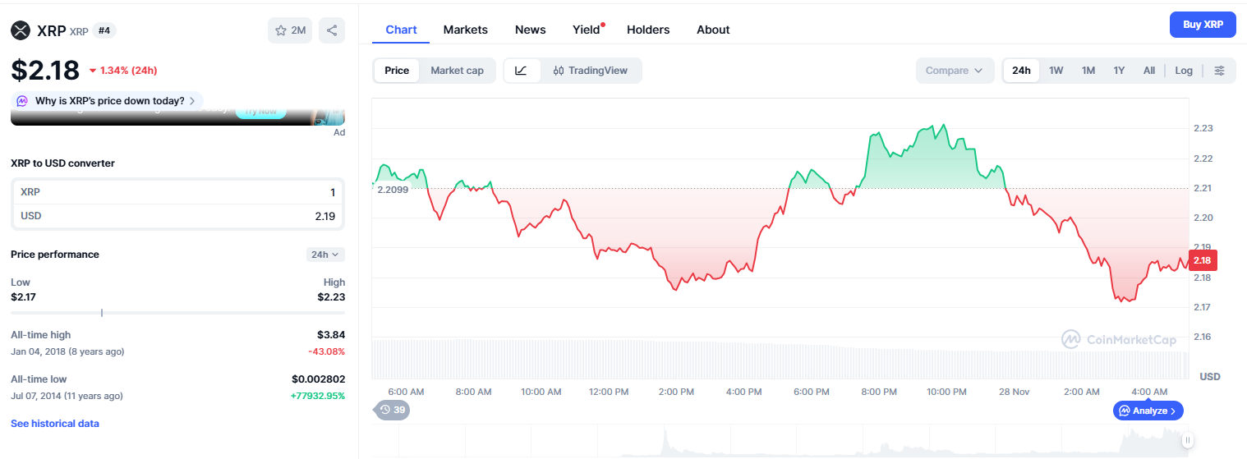Click the history clock badge showing 39
Screen dimensions: 1247x459
pos(393,410)
